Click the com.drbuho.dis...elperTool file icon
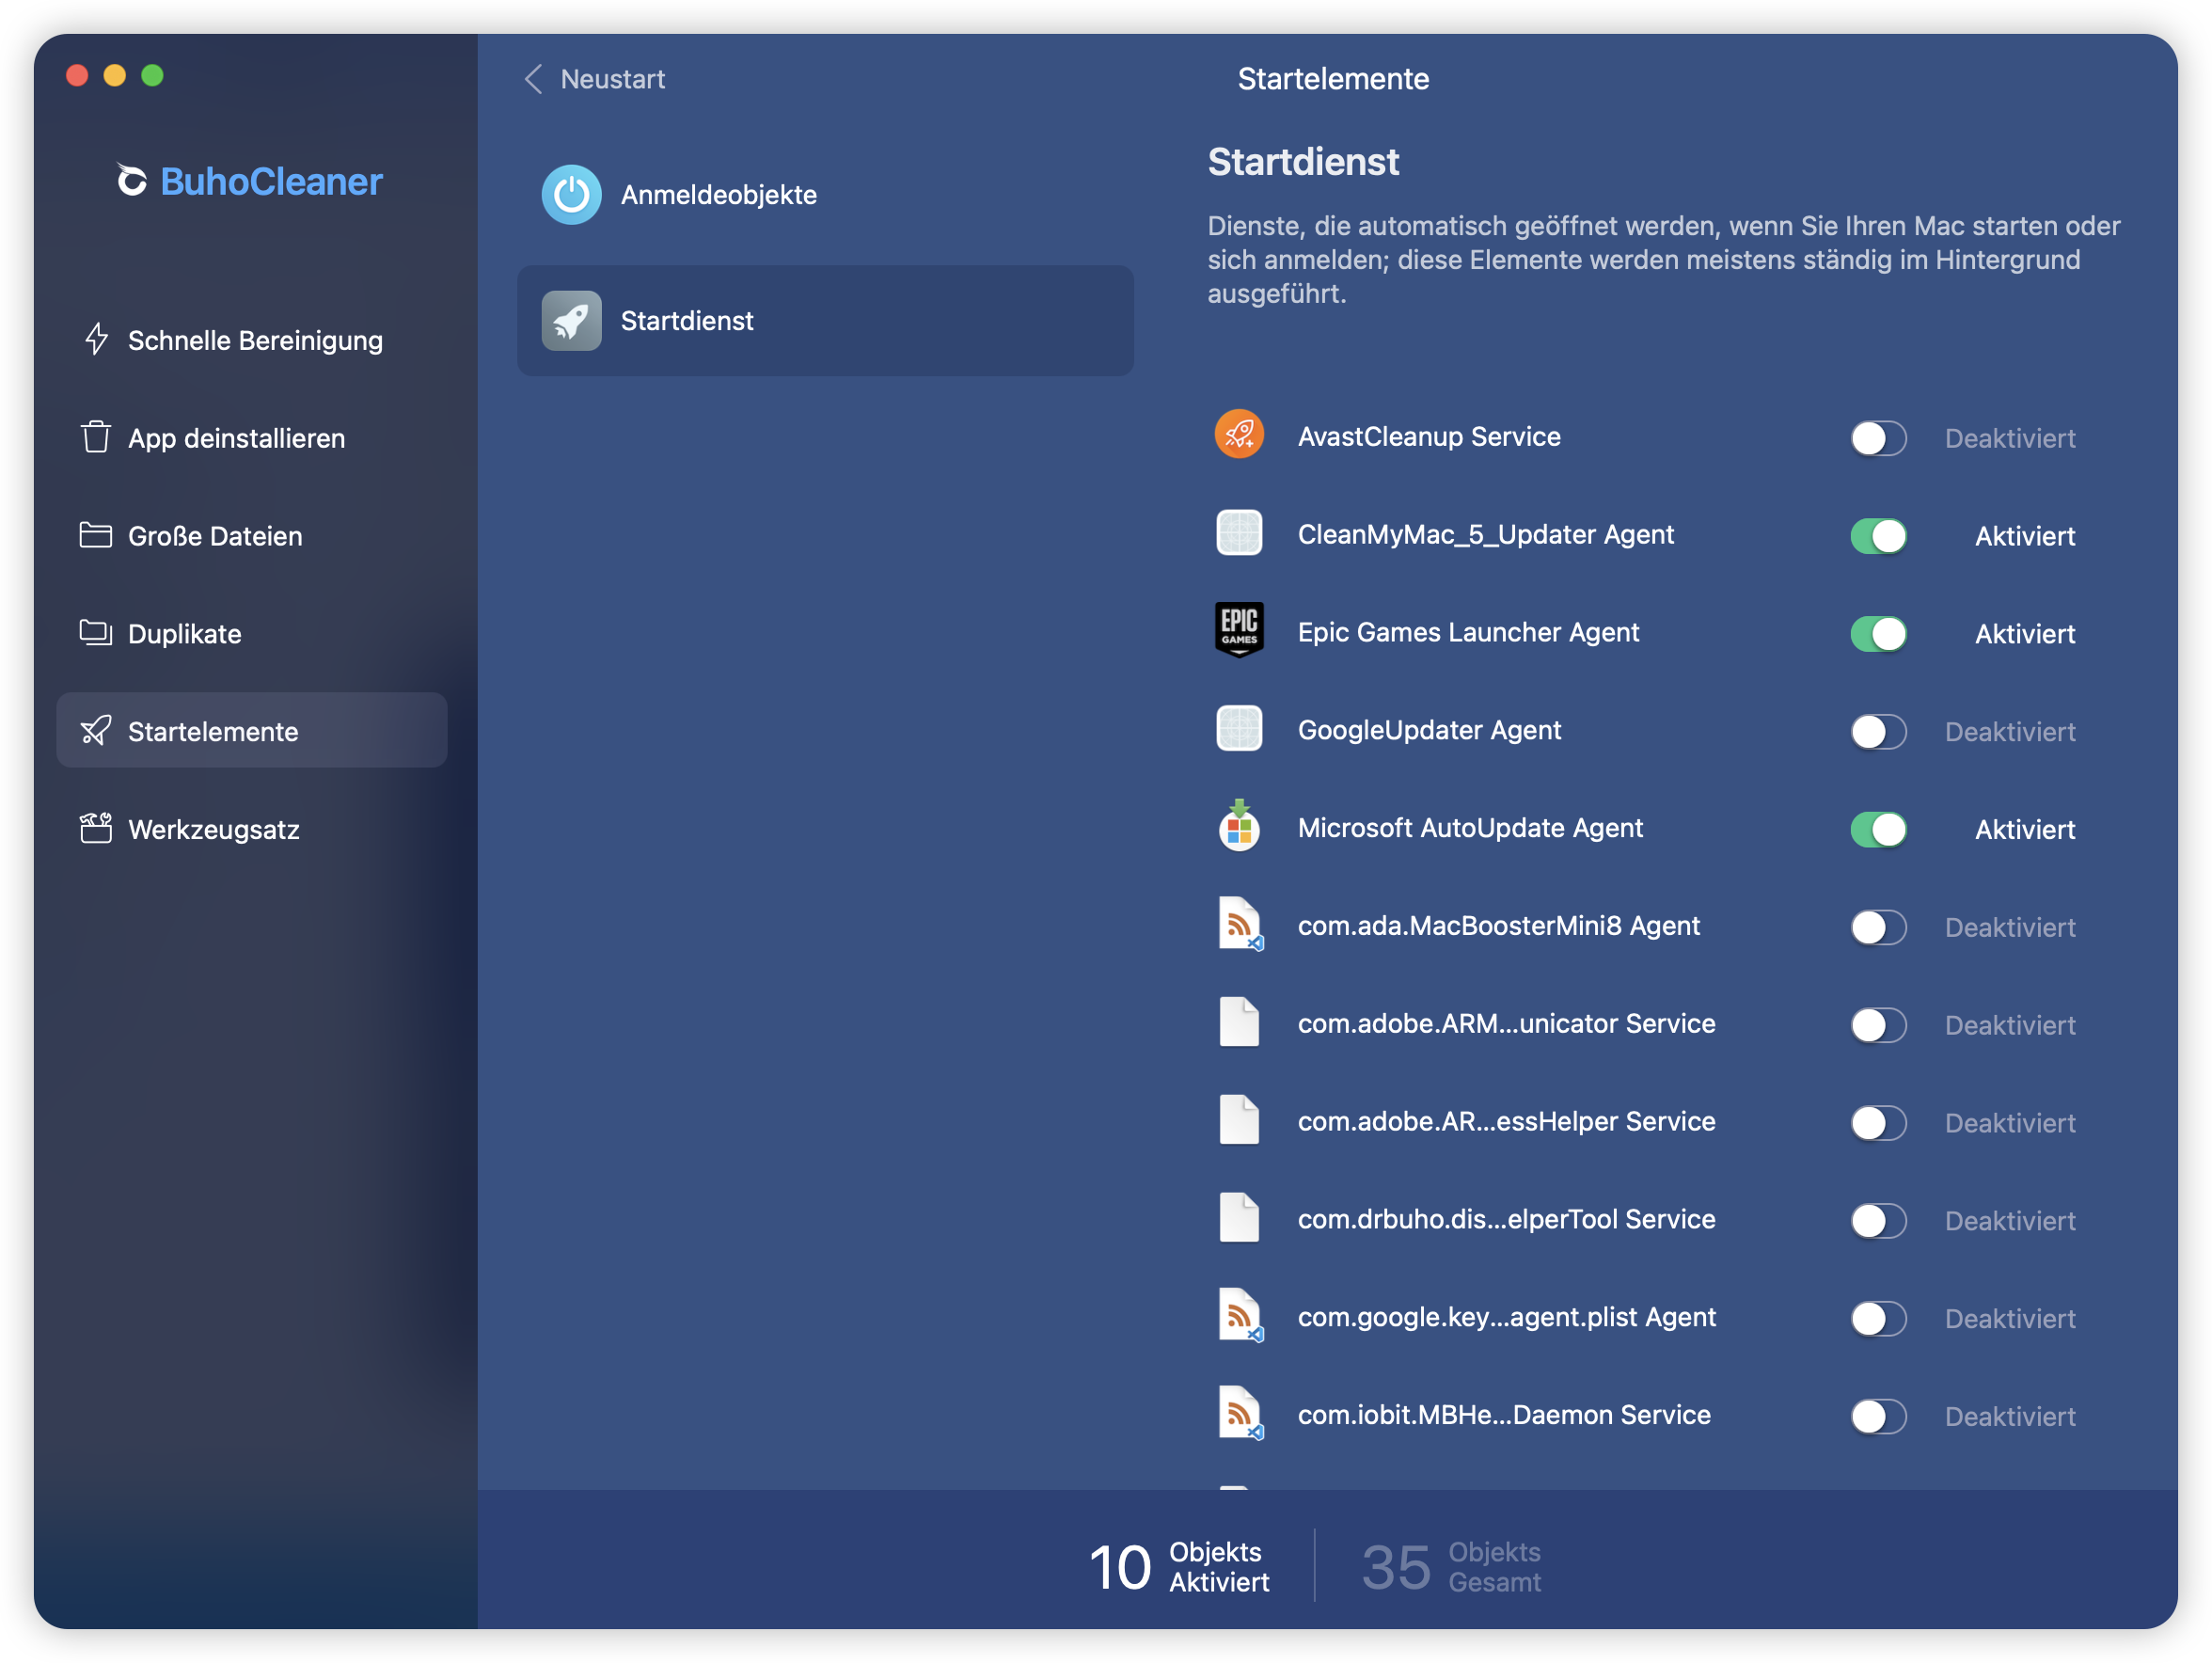The width and height of the screenshot is (2212, 1663). coord(1240,1219)
